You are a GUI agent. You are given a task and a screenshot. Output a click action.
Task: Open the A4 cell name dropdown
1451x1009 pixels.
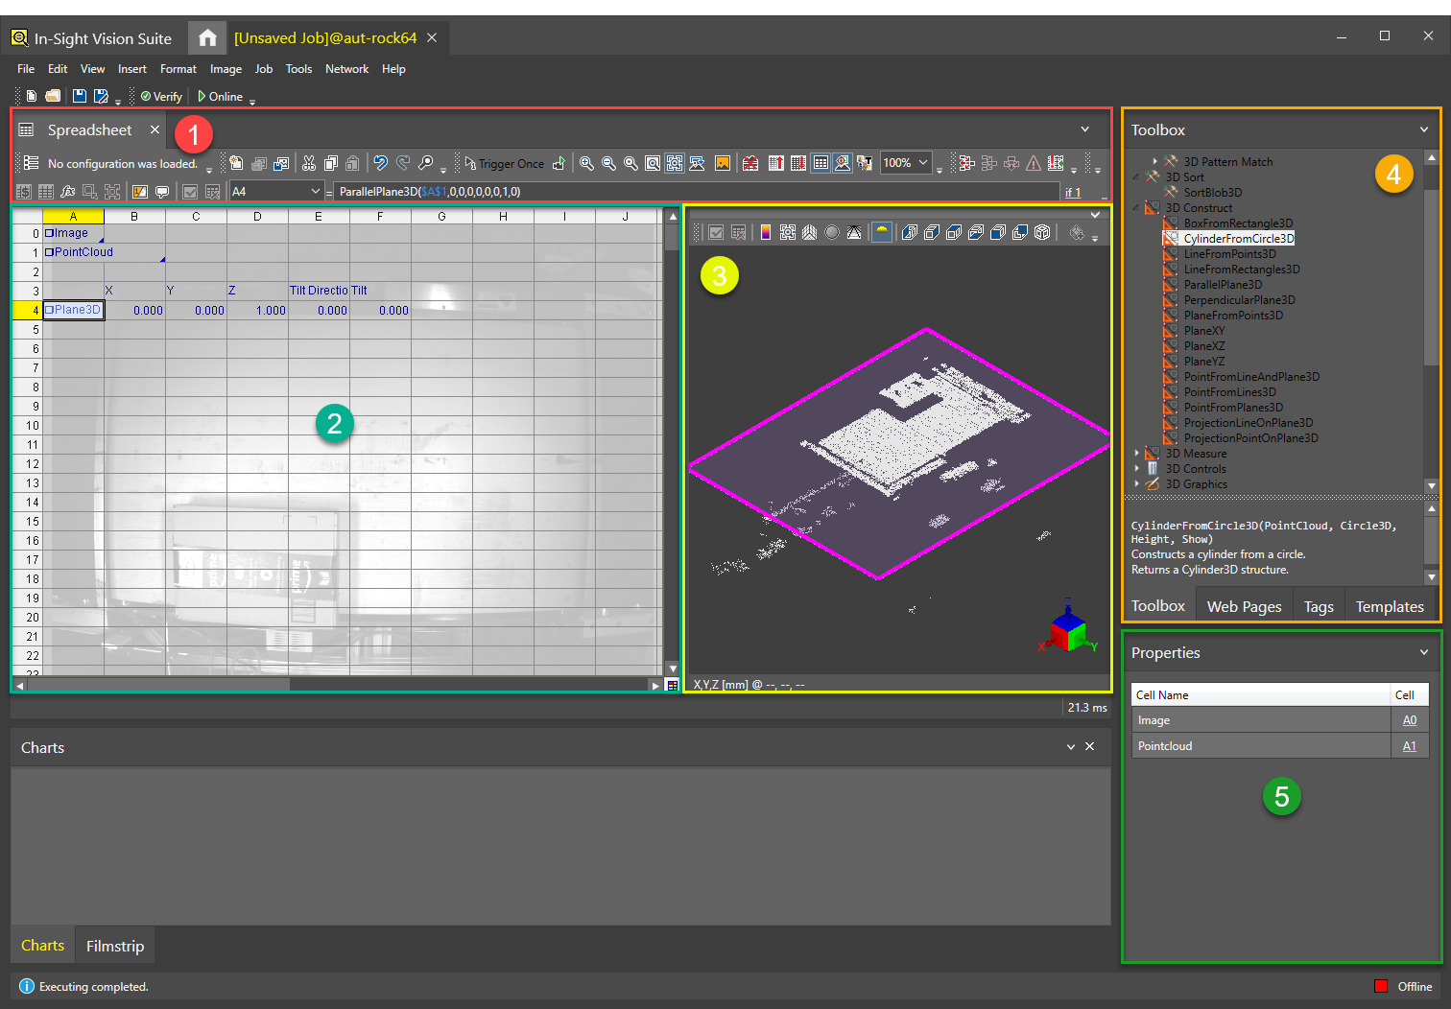coord(315,192)
